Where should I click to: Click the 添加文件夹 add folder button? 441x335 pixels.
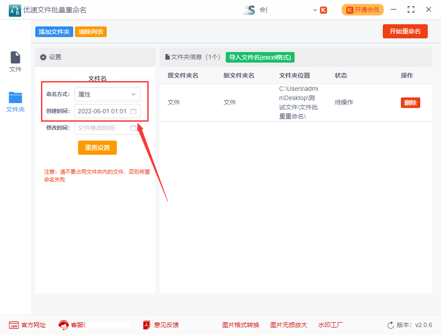[x=54, y=31]
